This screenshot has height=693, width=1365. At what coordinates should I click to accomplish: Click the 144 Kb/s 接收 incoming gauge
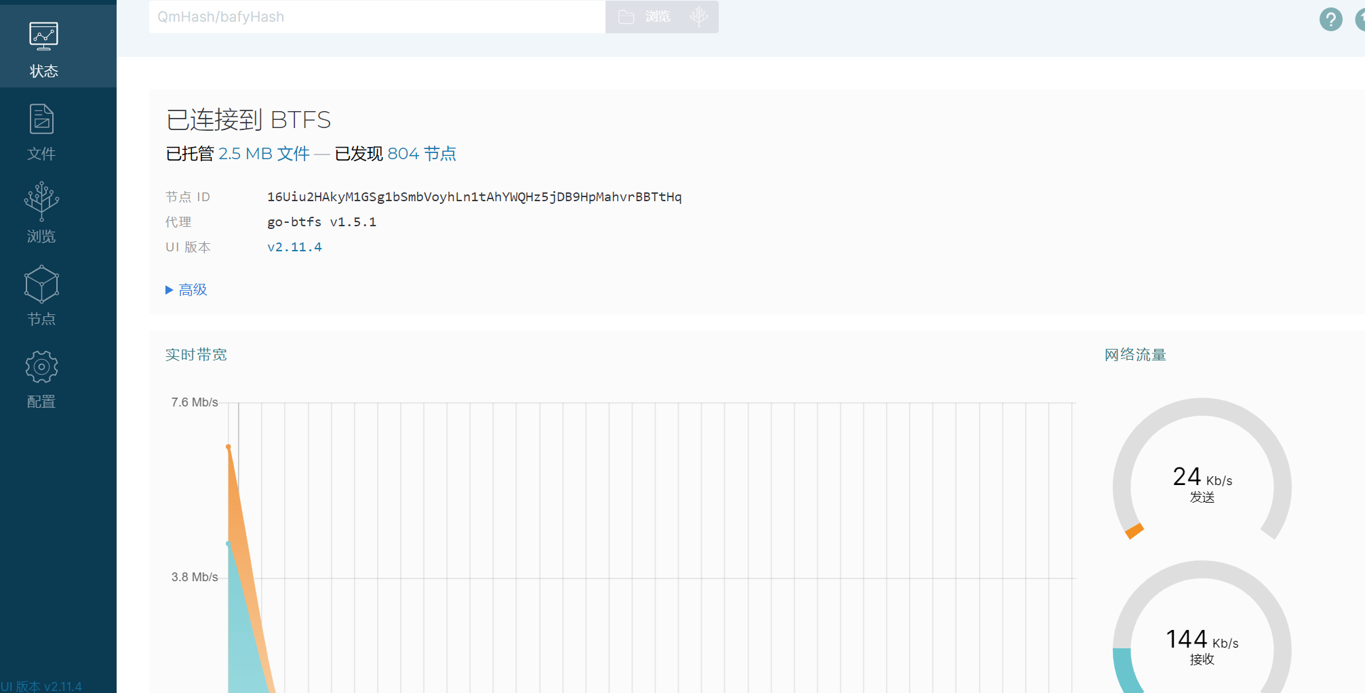tap(1202, 627)
